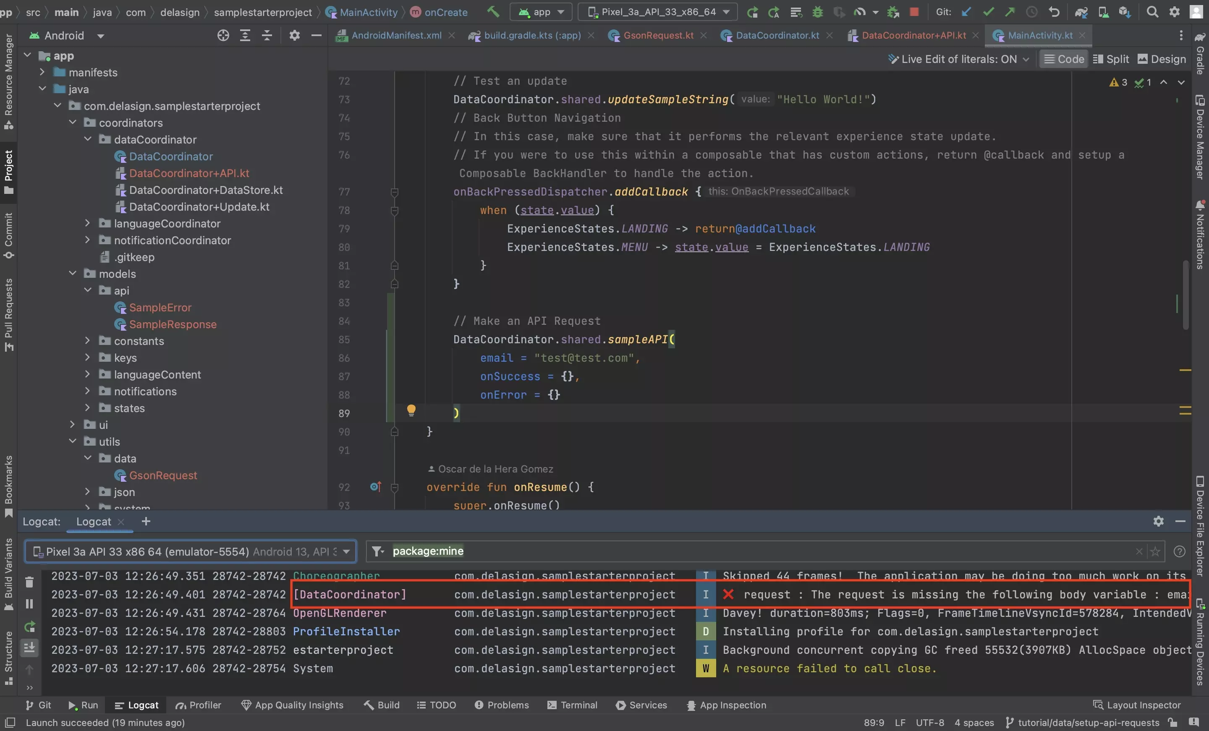Click override gutter icon beside onResume

click(x=375, y=487)
